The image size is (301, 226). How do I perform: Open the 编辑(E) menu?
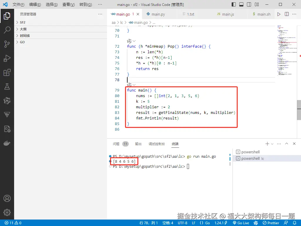(35, 4)
